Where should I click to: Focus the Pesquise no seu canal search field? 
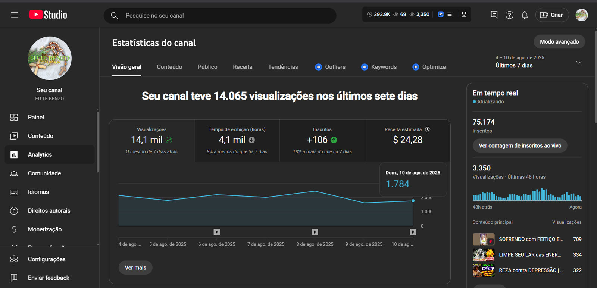[220, 15]
